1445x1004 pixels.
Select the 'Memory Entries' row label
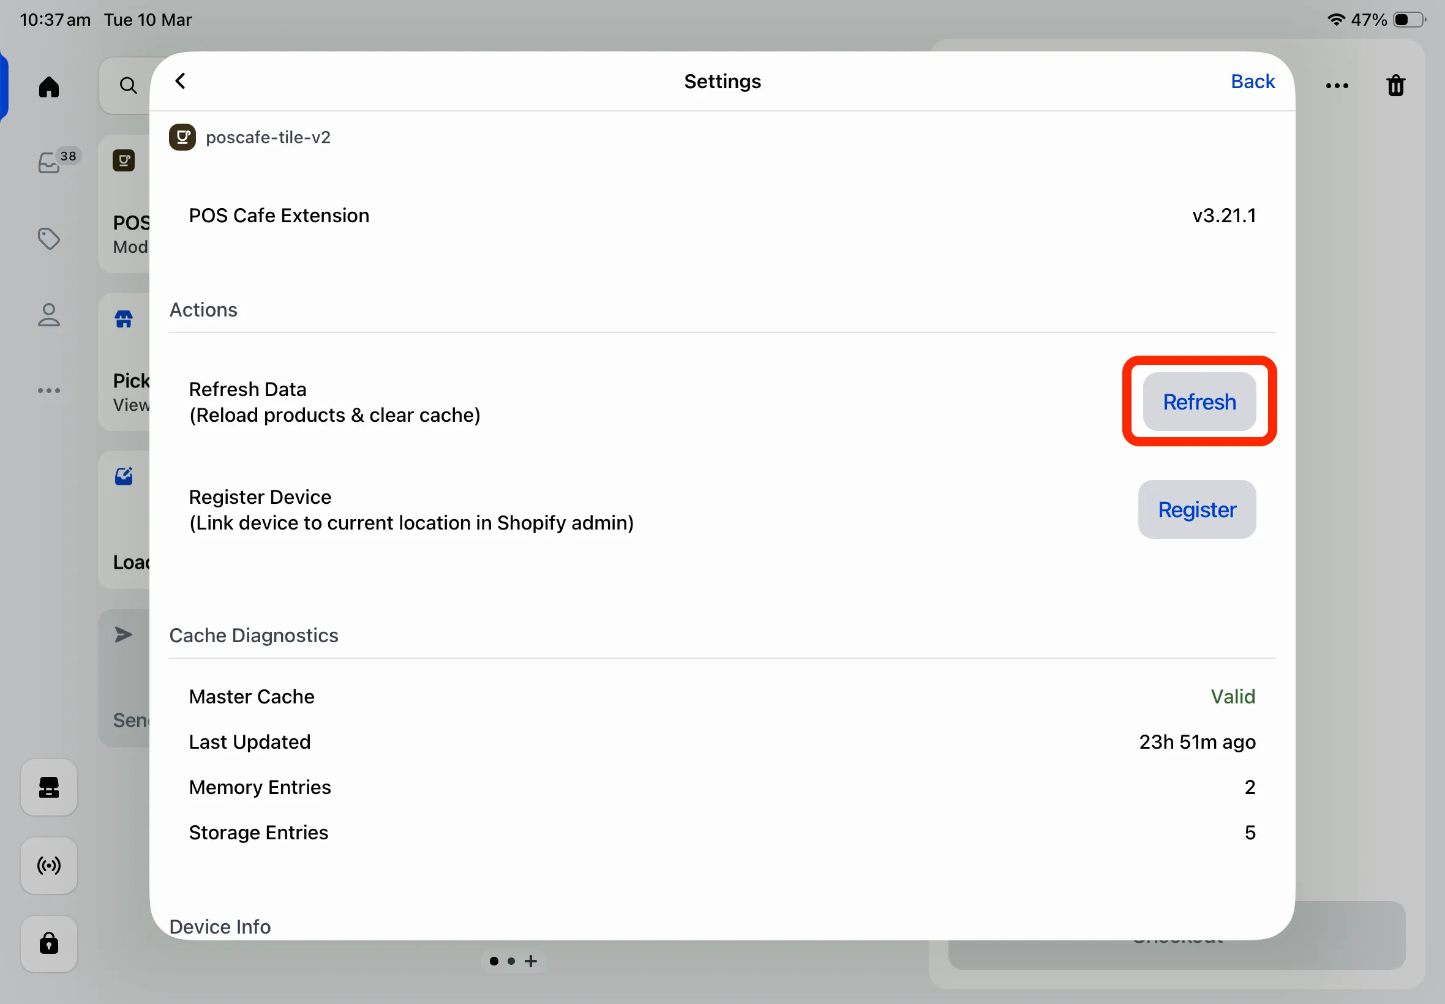tap(260, 787)
